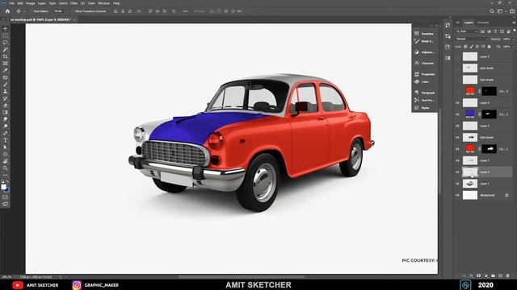The height and width of the screenshot is (290, 517).
Task: Select the Horizontal Type tool
Action: pos(6,140)
